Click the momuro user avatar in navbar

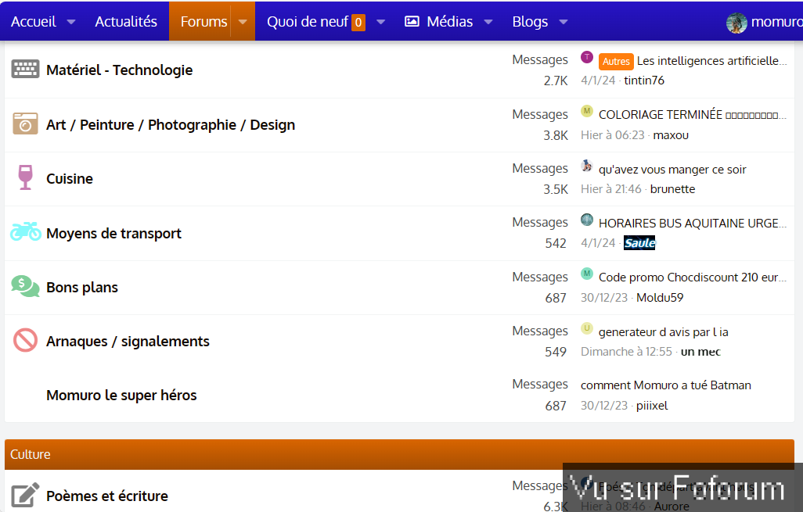[x=736, y=22]
